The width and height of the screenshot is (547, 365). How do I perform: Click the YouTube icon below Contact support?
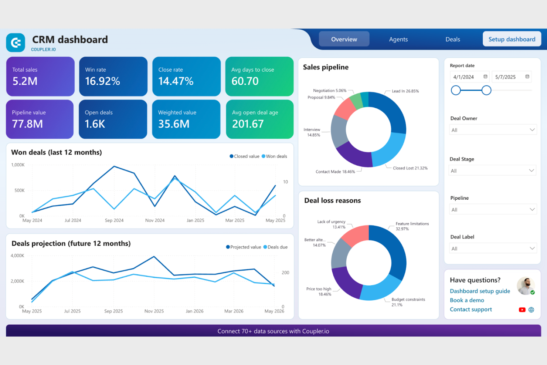[x=522, y=310]
